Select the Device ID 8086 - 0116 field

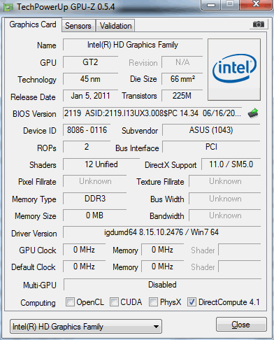click(x=87, y=130)
